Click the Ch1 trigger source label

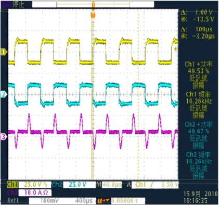[141, 185]
